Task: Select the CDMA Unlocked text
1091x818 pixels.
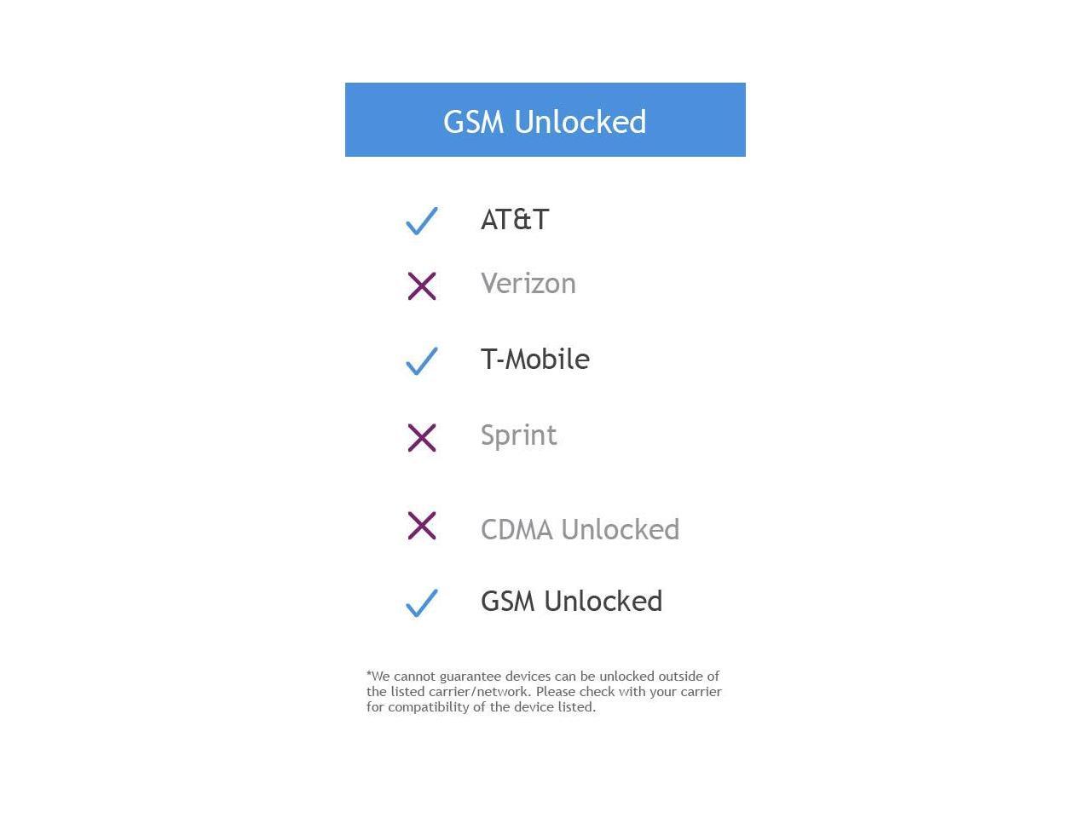Action: [580, 529]
